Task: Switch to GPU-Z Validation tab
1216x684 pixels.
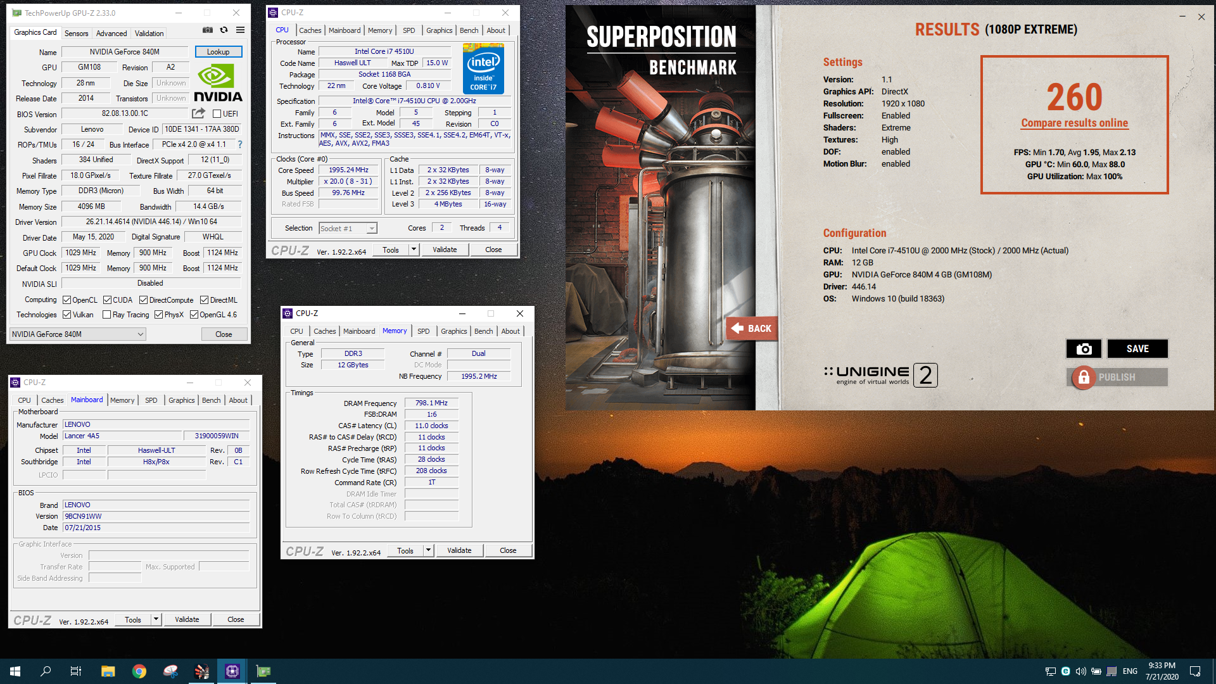Action: point(149,34)
